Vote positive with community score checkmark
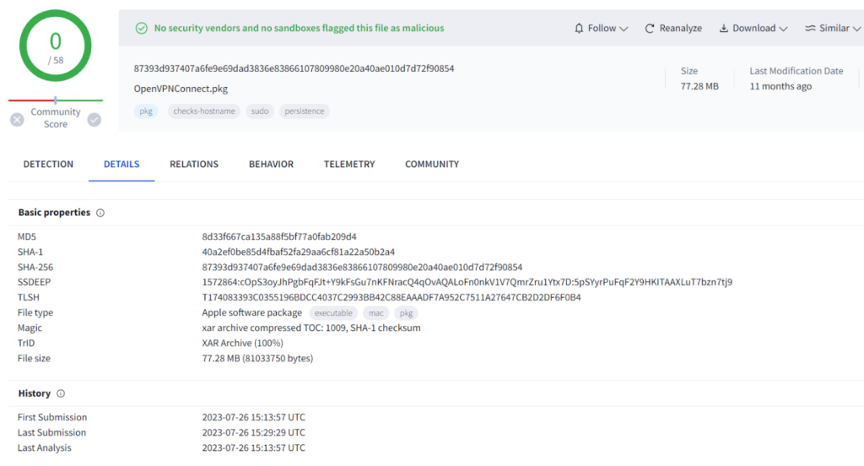864x466 pixels. (x=94, y=120)
